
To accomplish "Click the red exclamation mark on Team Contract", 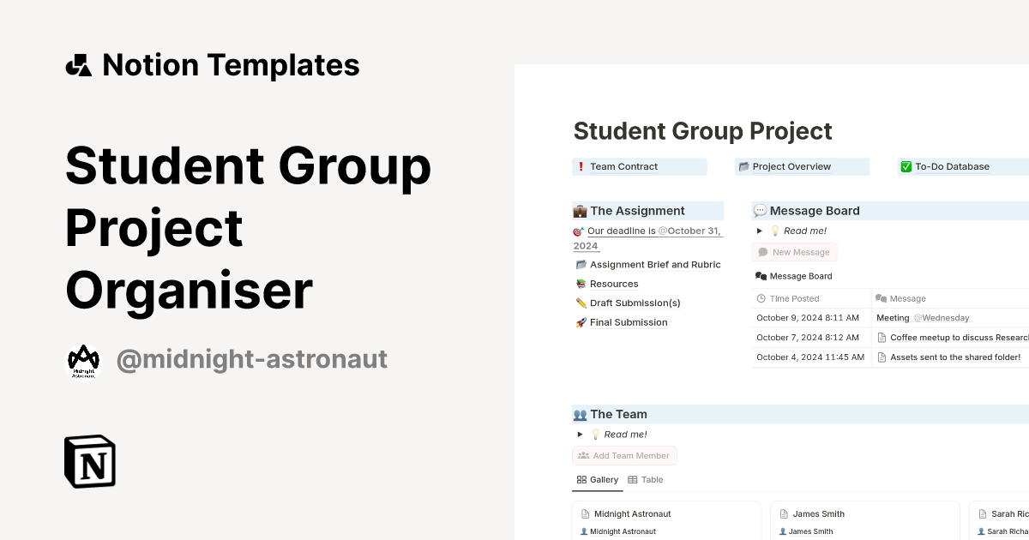I will click(x=580, y=166).
